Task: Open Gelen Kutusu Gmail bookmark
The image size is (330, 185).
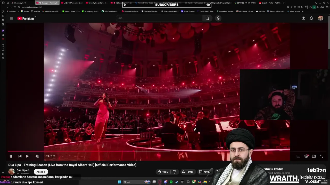Action: tap(51, 11)
